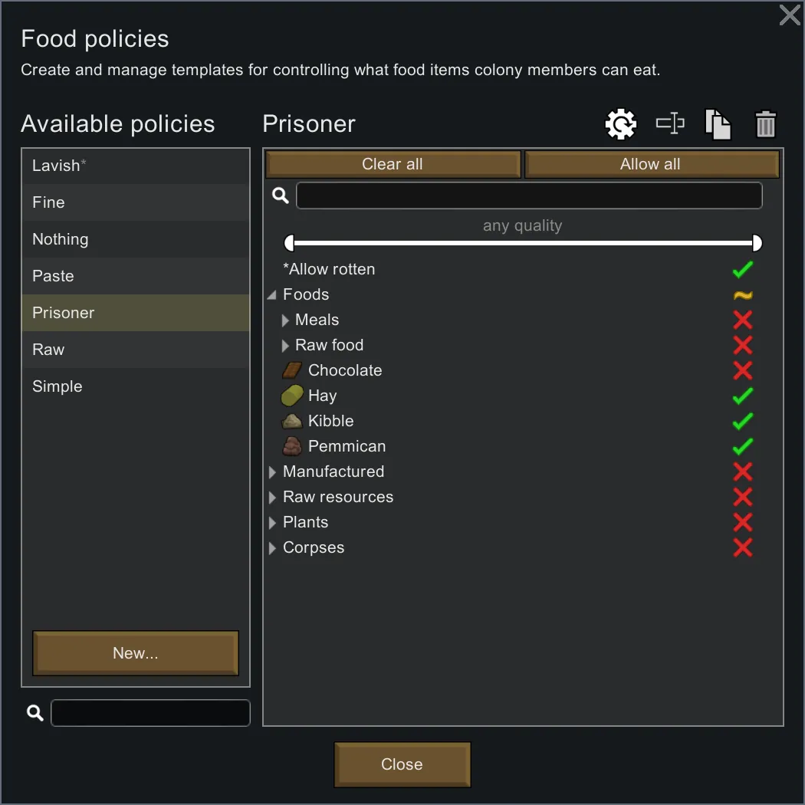Expand the Raw food category

(x=285, y=346)
